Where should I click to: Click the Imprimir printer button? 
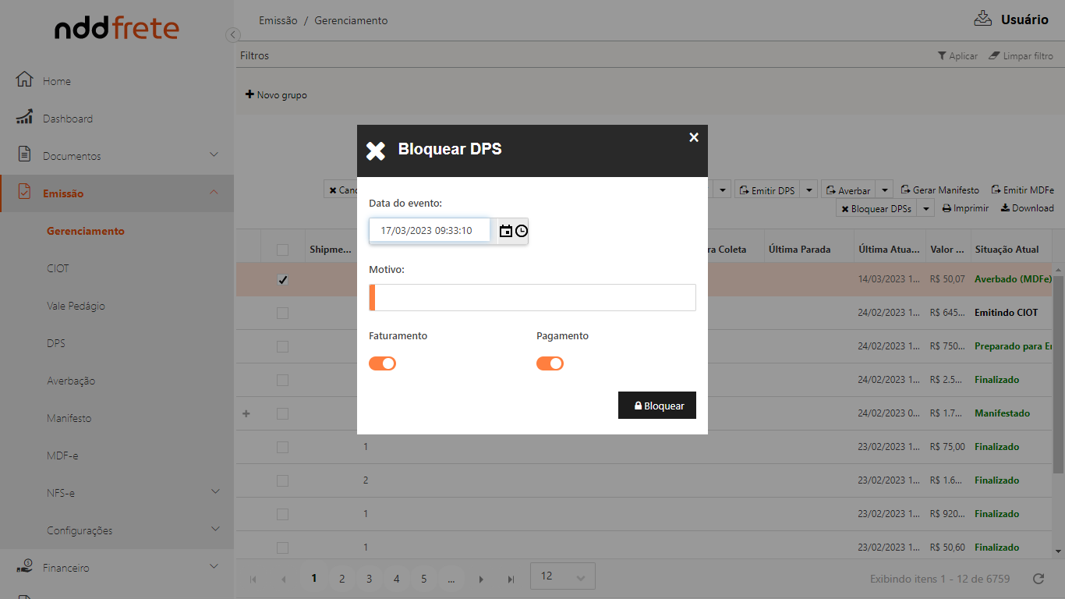pos(965,208)
